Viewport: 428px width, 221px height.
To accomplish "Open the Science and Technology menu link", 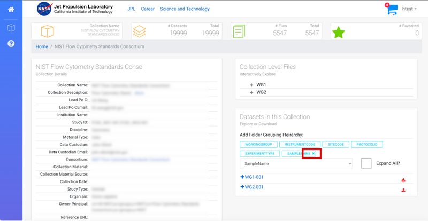I will 185,9.
